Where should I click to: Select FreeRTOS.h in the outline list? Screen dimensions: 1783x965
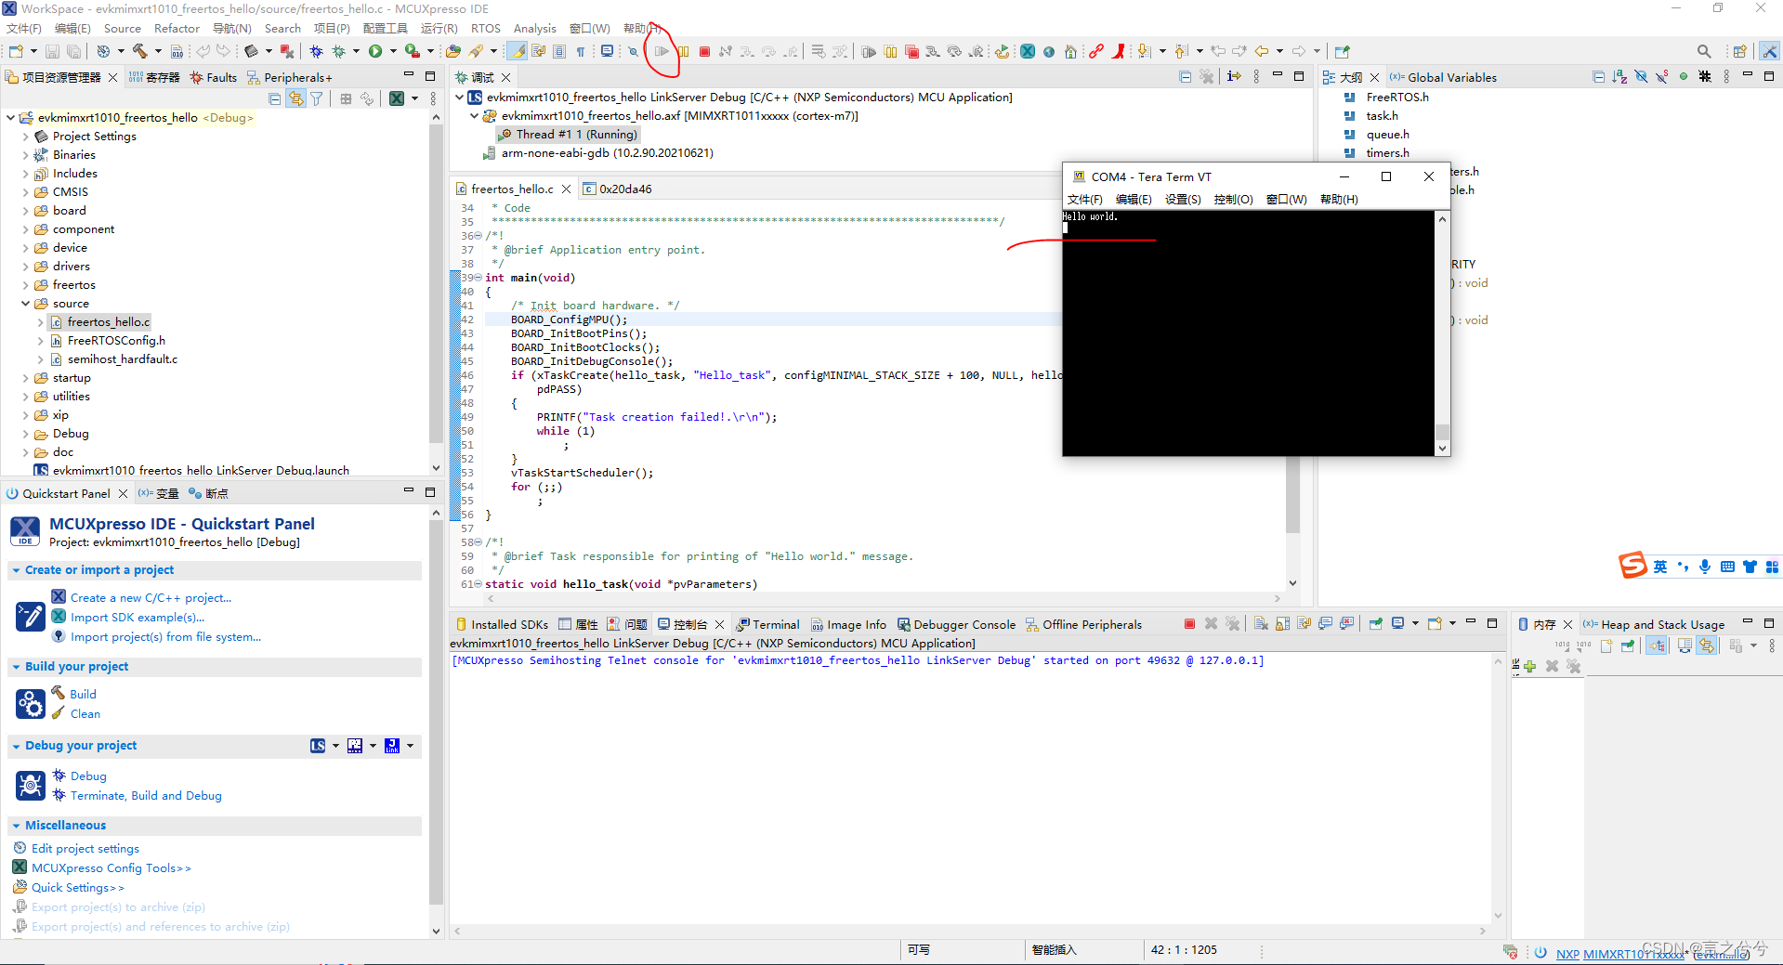pyautogui.click(x=1397, y=98)
